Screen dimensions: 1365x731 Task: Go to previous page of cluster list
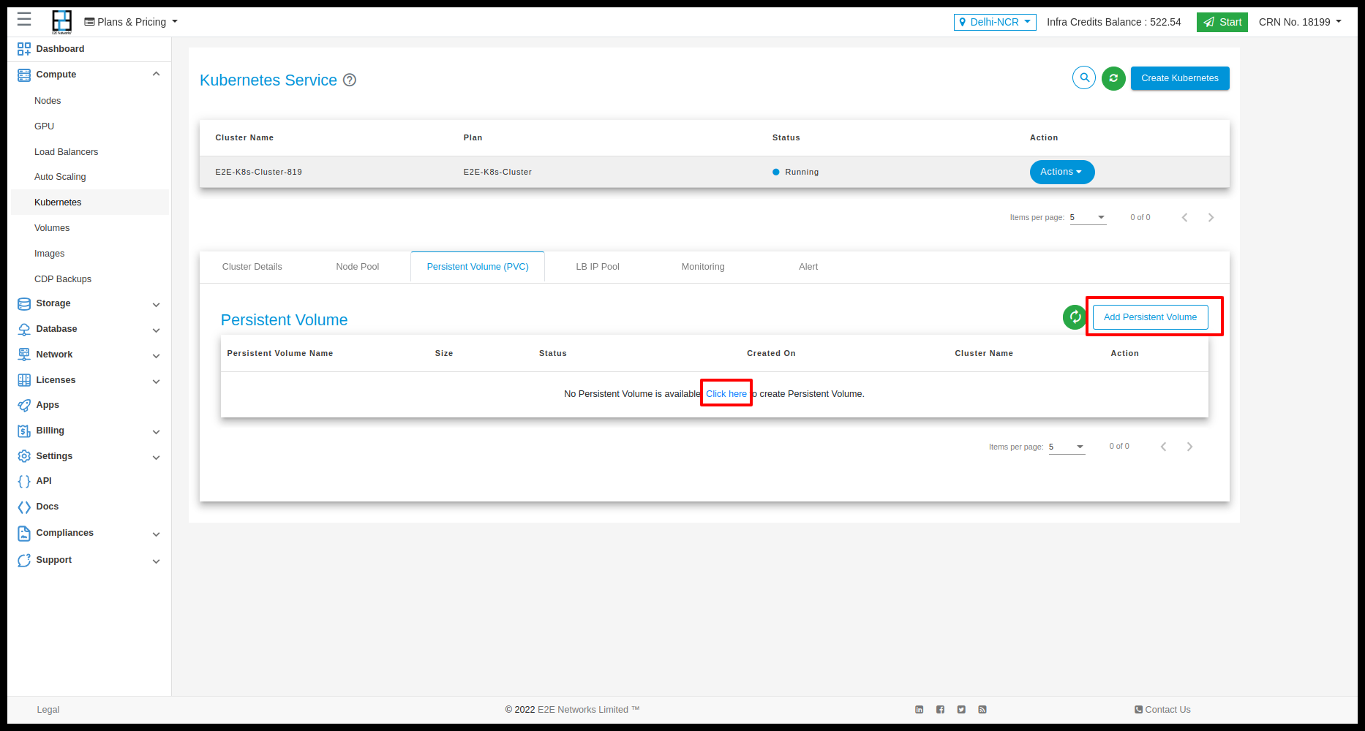1185,217
